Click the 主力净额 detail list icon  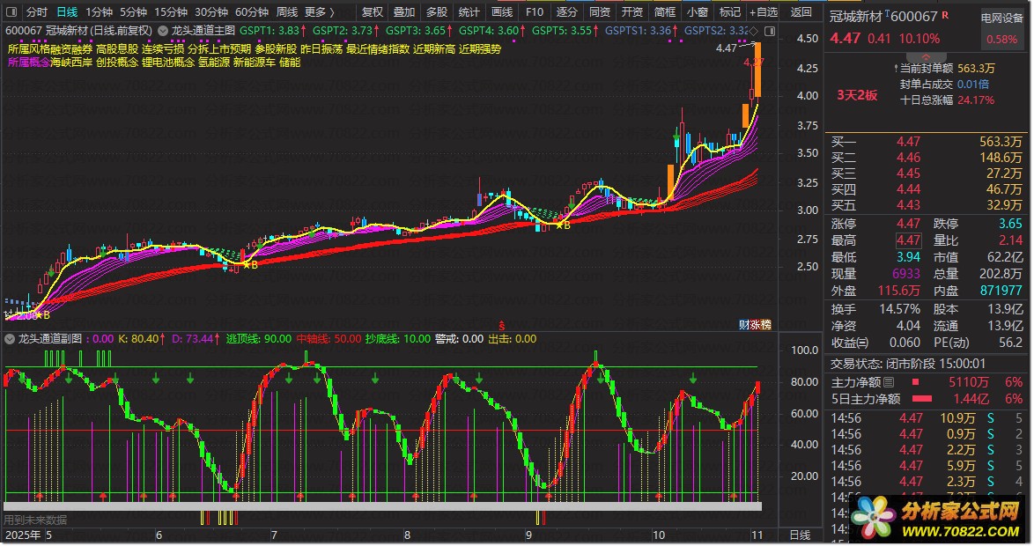tap(888, 382)
